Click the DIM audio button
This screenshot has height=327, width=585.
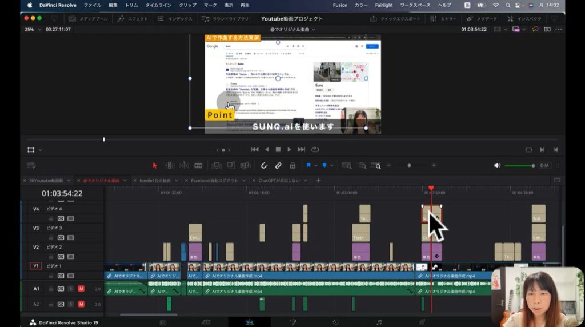click(544, 166)
